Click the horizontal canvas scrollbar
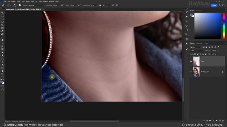The image size is (227, 127). [x=94, y=121]
